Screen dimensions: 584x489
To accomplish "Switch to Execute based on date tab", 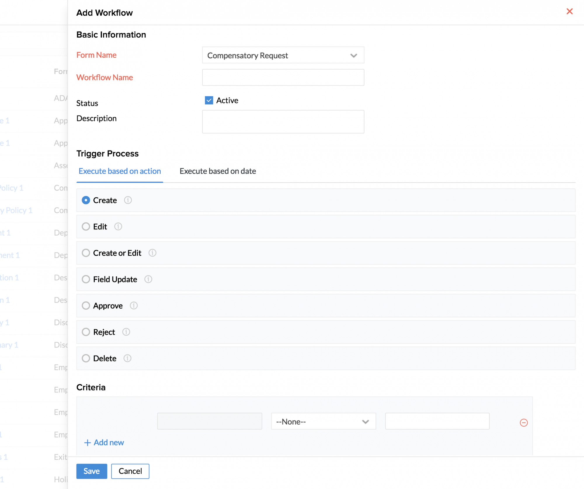I will click(218, 171).
